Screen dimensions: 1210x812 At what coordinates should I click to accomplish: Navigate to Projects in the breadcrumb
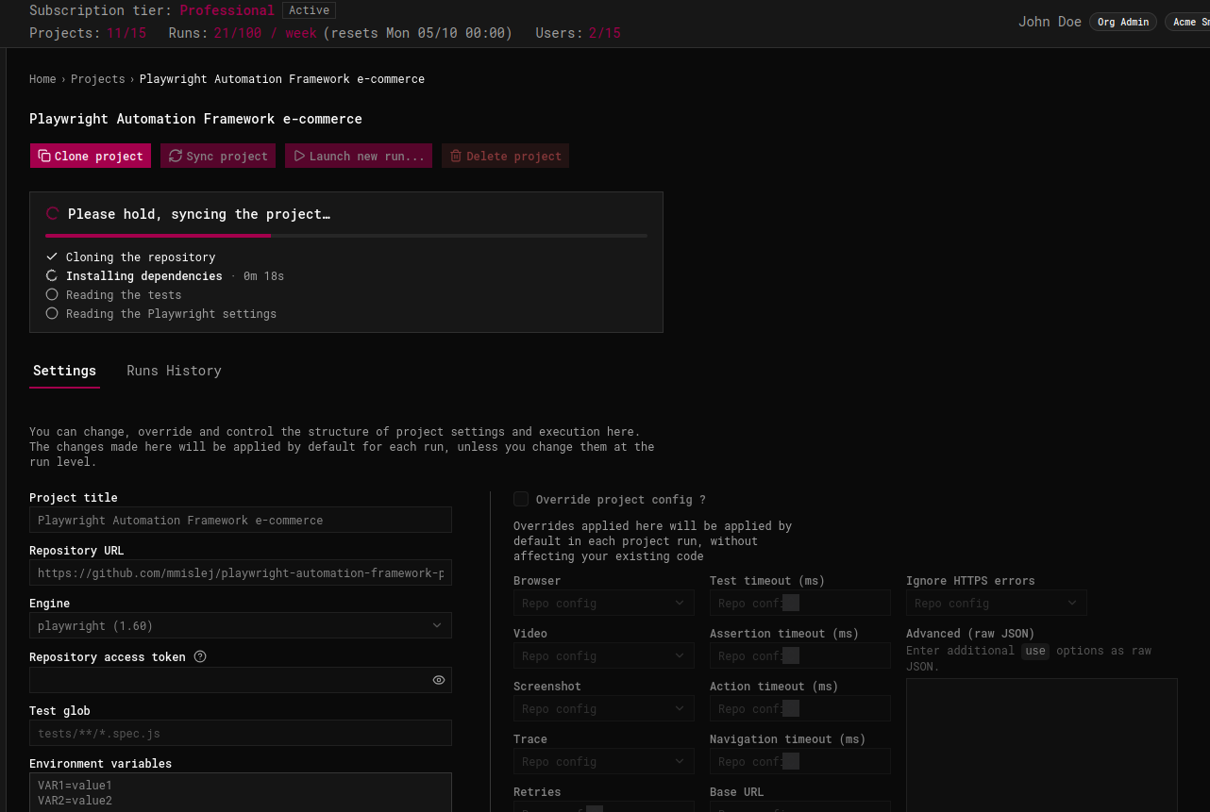[98, 79]
